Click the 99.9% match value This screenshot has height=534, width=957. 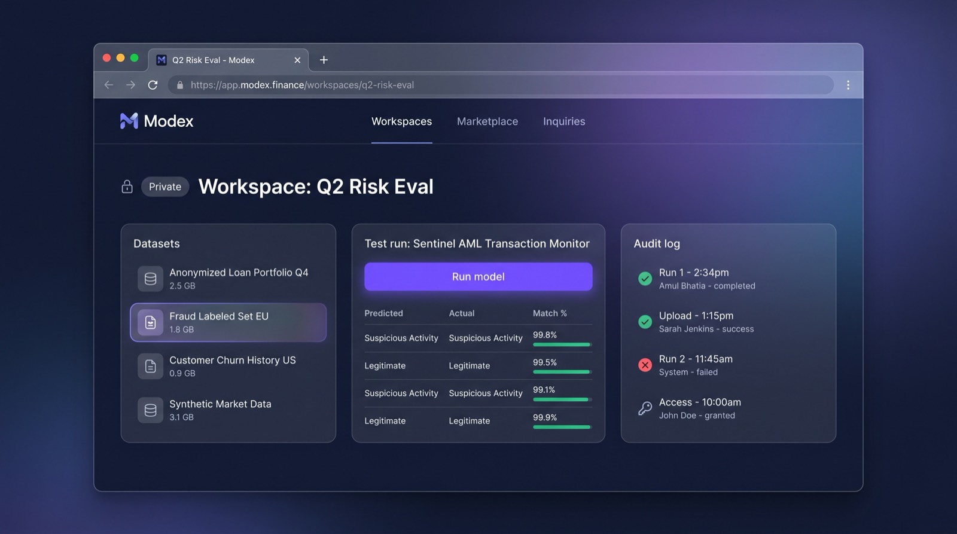tap(545, 417)
